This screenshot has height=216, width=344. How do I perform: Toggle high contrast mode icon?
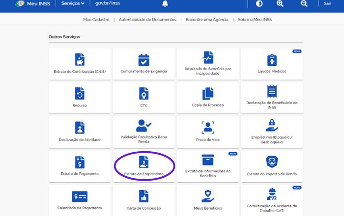coord(259,4)
